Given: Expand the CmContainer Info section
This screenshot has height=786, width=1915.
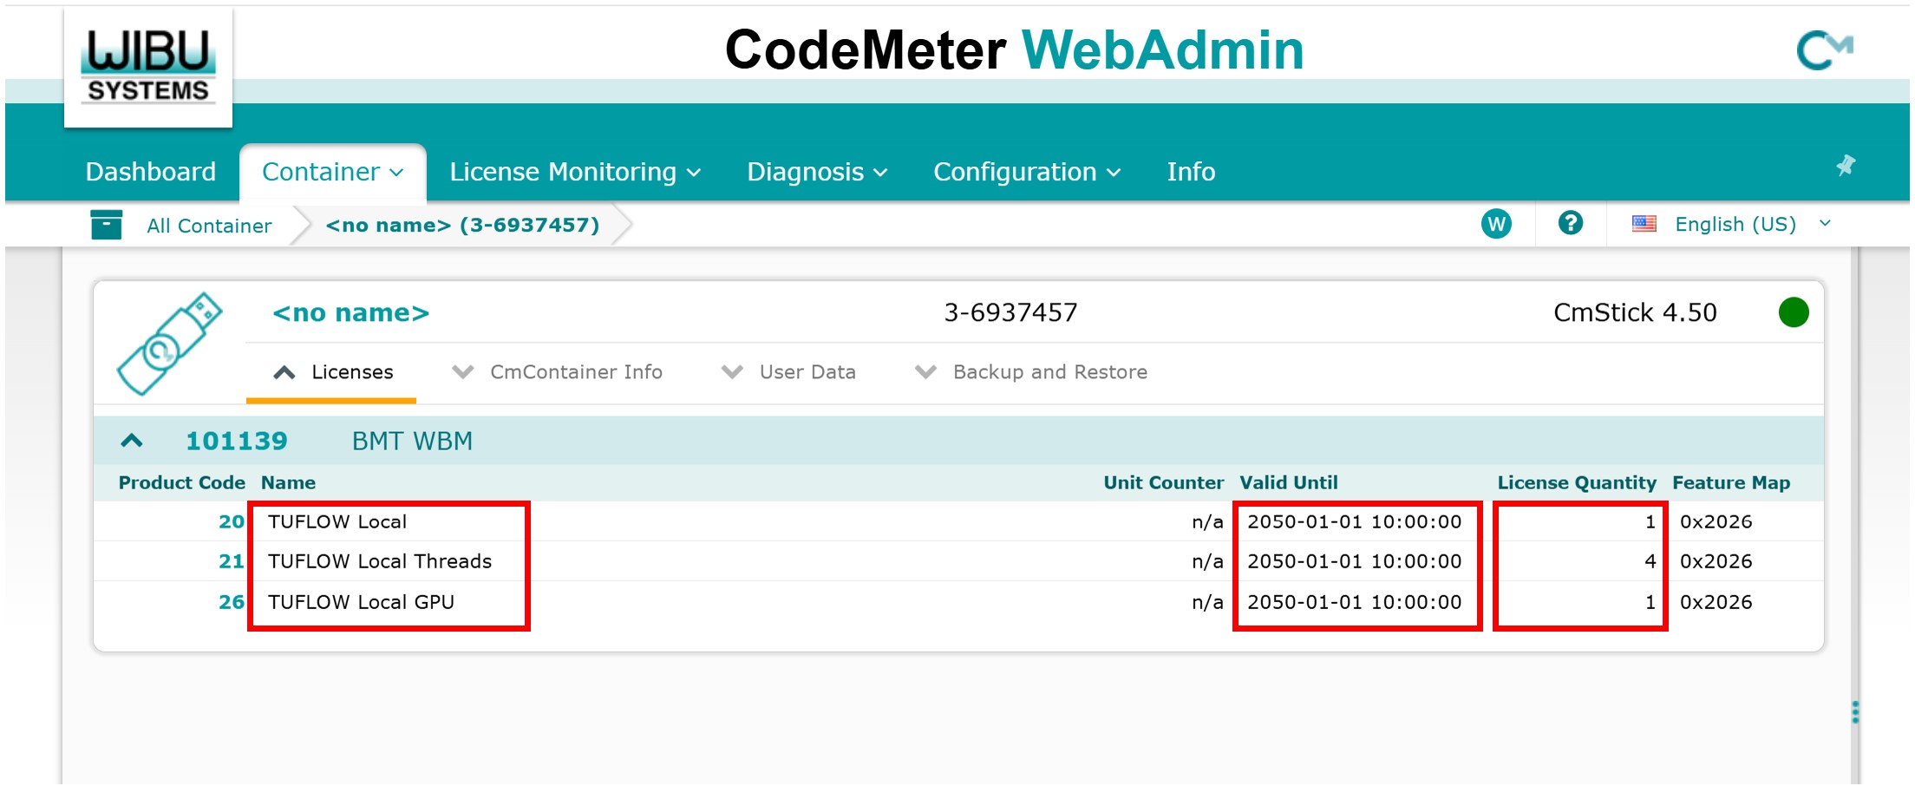Looking at the screenshot, I should tap(557, 371).
